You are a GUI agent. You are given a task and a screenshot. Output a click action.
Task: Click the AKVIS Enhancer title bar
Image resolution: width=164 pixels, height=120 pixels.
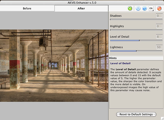tap(82, 2)
